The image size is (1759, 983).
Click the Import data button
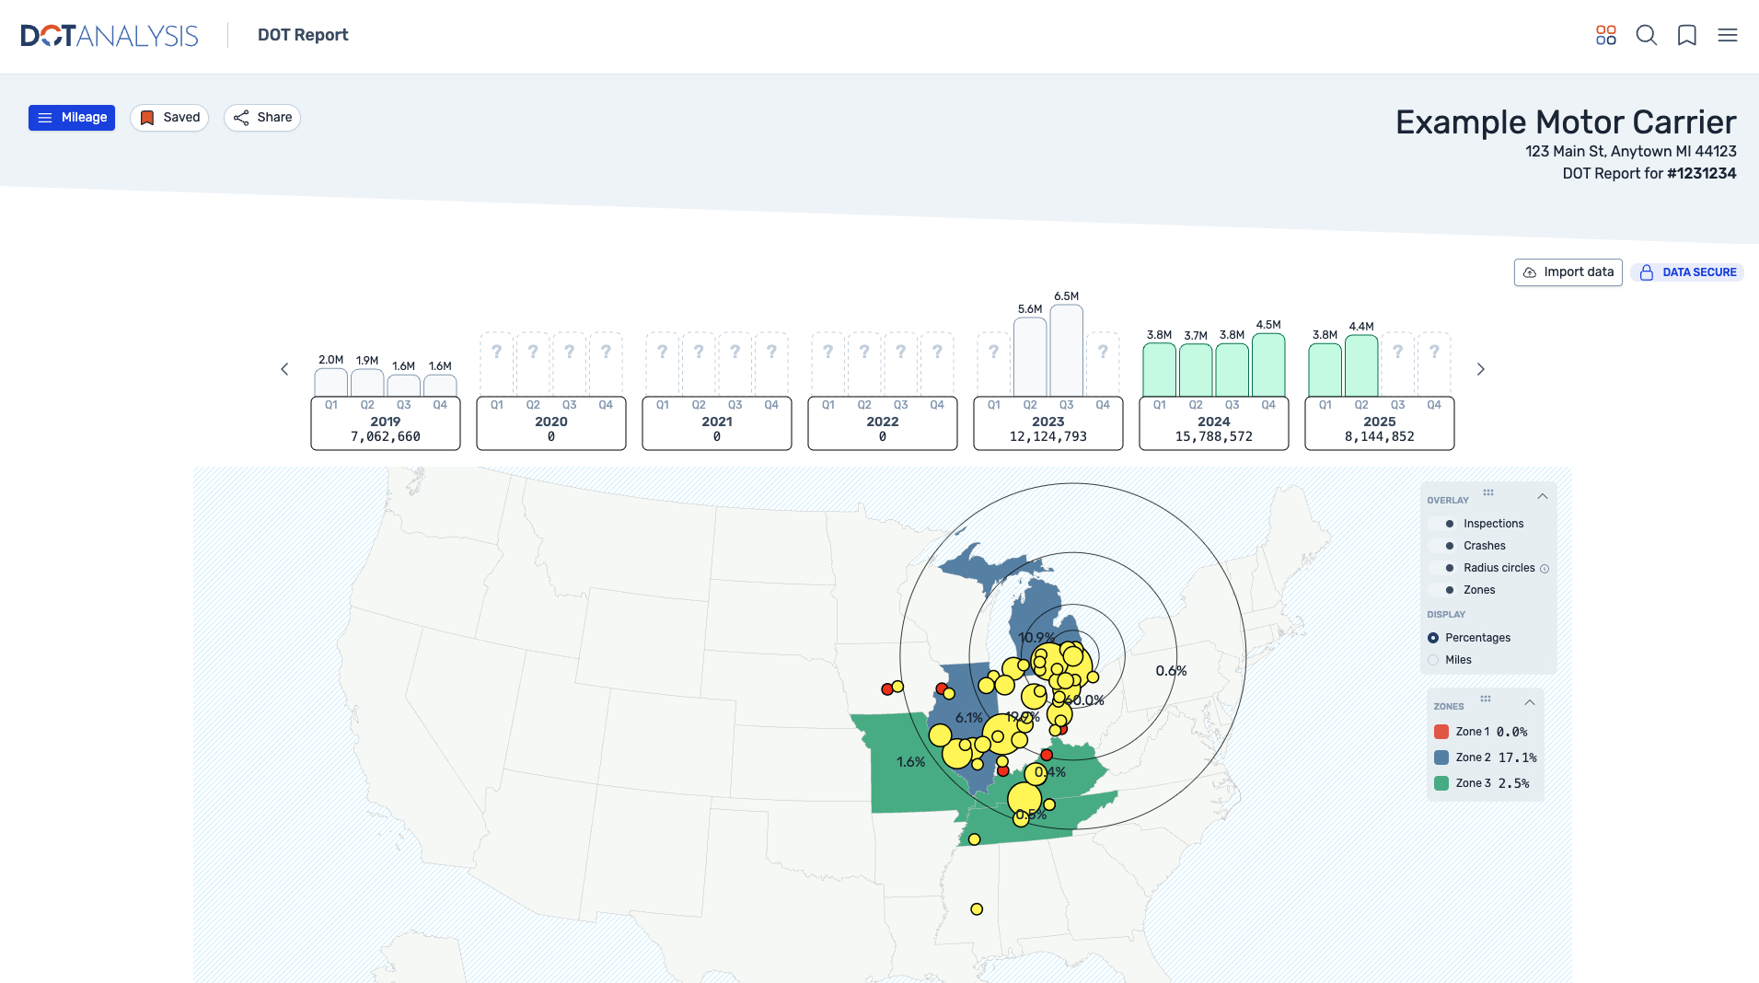1568,272
